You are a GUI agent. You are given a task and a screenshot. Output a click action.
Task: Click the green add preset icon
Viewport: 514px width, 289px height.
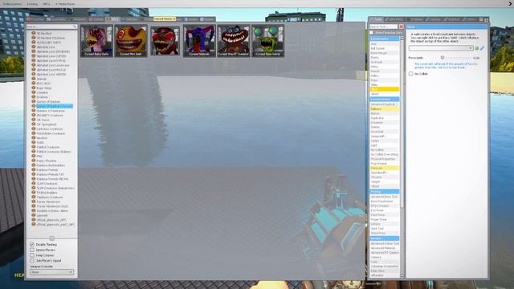[x=477, y=48]
